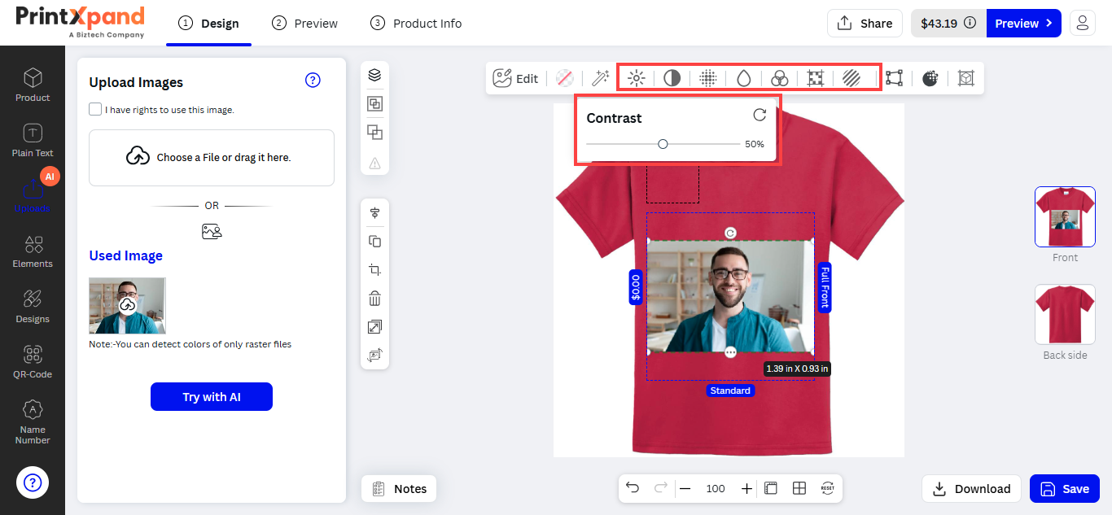
Task: Open the Product Info tab
Action: (416, 24)
